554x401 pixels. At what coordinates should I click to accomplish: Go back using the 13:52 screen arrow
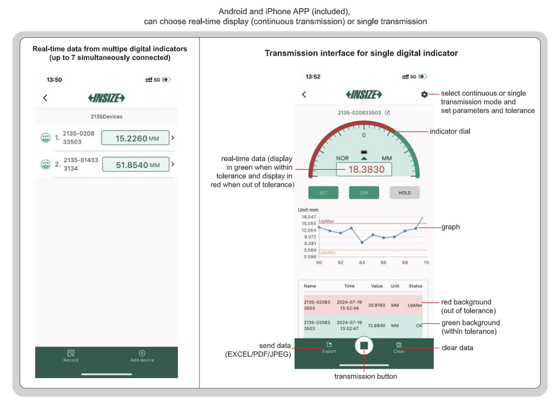[304, 94]
